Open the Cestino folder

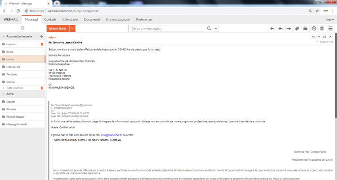click(22, 82)
